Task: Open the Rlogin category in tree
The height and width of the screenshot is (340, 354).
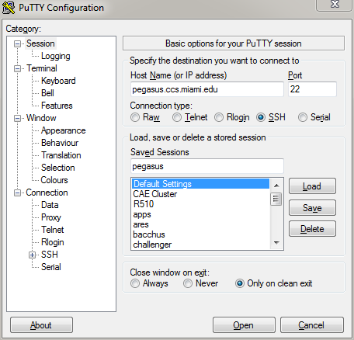Action: (x=53, y=242)
